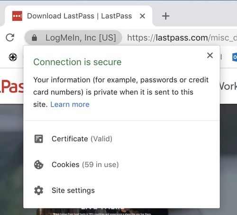The image size is (237, 215).
Task: Click the Connection is secure heading
Action: point(77,62)
